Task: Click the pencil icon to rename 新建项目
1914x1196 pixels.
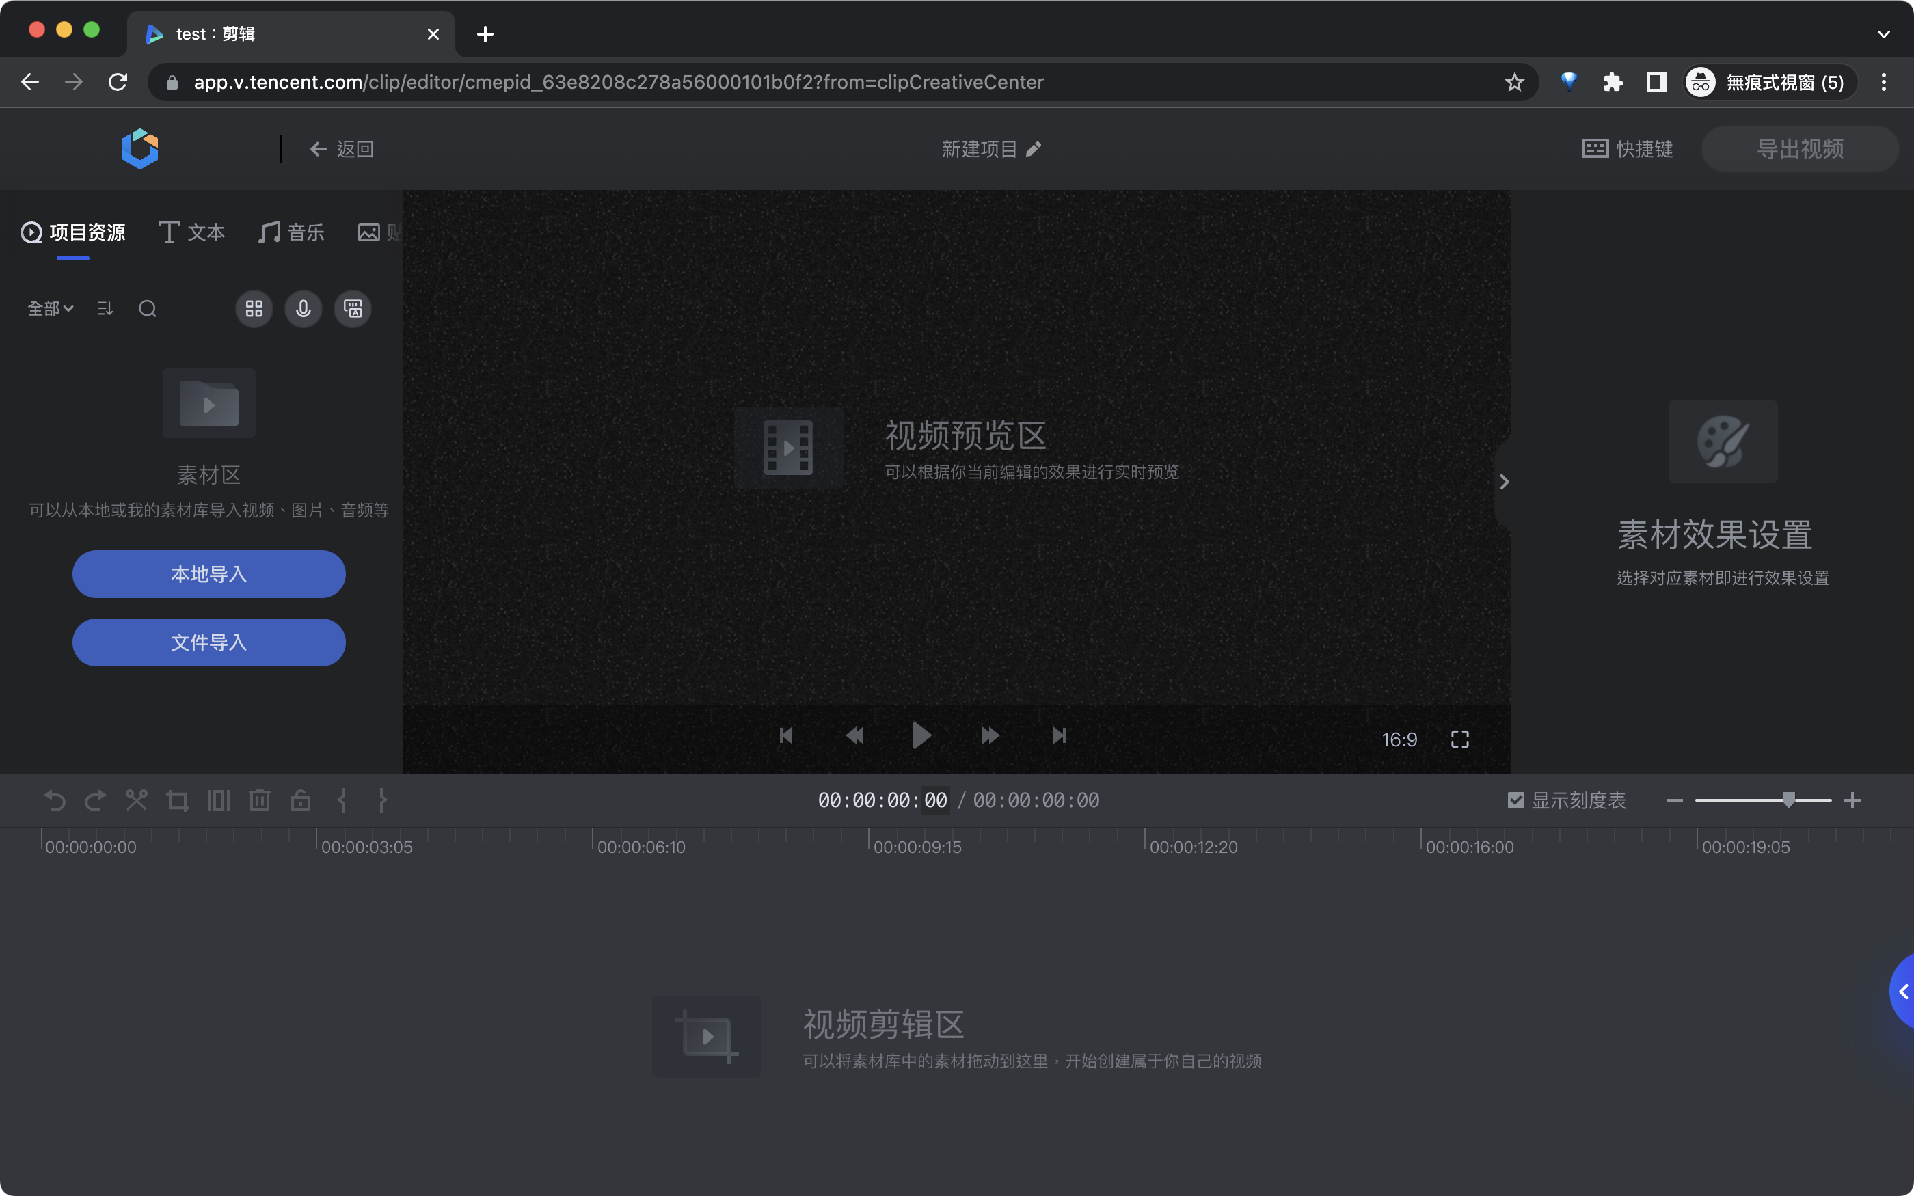Action: [x=1034, y=149]
